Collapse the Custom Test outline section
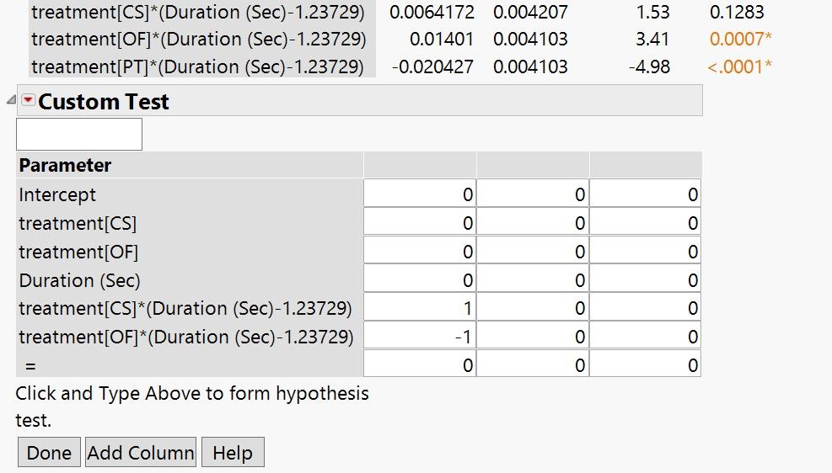The height and width of the screenshot is (473, 832). pos(11,99)
